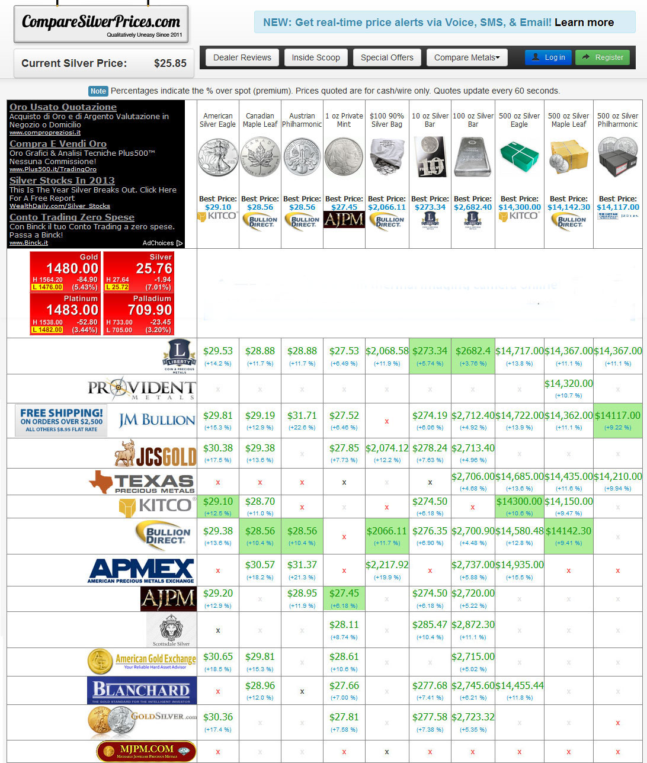Image resolution: width=647 pixels, height=763 pixels.
Task: Open the MJPM.com dealer logo
Action: point(146,751)
